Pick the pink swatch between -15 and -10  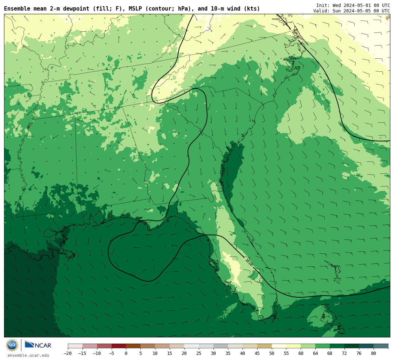(90, 346)
